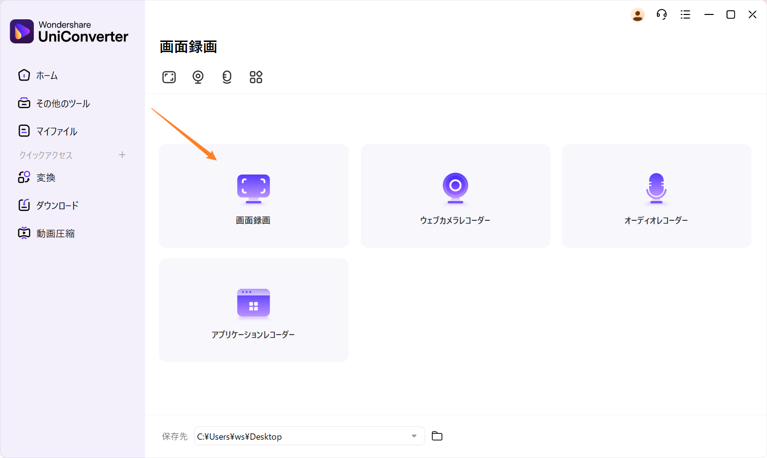Open the 変換 converter tool
The image size is (767, 458).
pyautogui.click(x=37, y=177)
